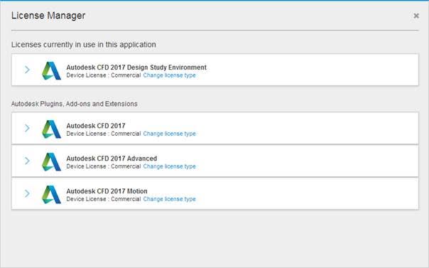Click the Autodesk logo for CFD 2017 Advanced
This screenshot has height=268, width=429.
pyautogui.click(x=51, y=161)
